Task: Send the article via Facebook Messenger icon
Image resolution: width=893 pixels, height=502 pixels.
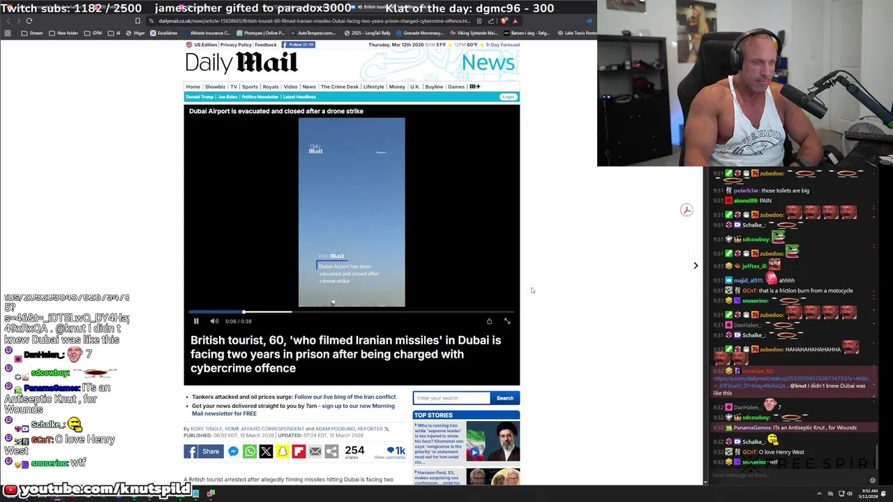Action: [233, 451]
